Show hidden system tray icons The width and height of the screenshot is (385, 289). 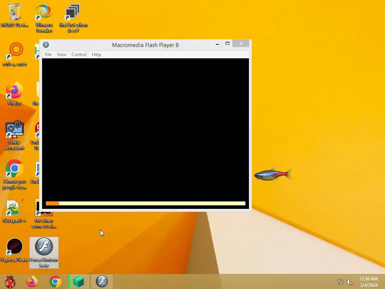pos(332,282)
